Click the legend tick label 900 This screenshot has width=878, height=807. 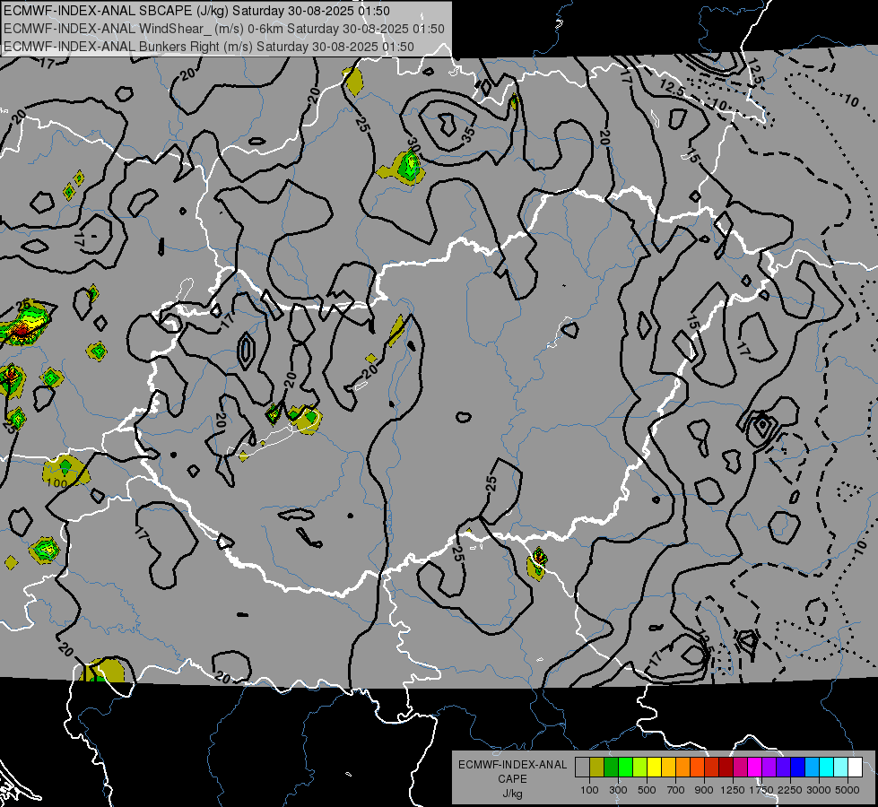[704, 790]
